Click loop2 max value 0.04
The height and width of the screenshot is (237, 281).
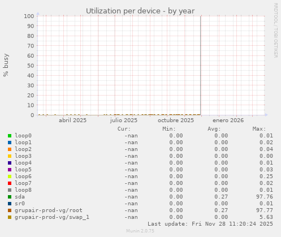click(x=266, y=149)
